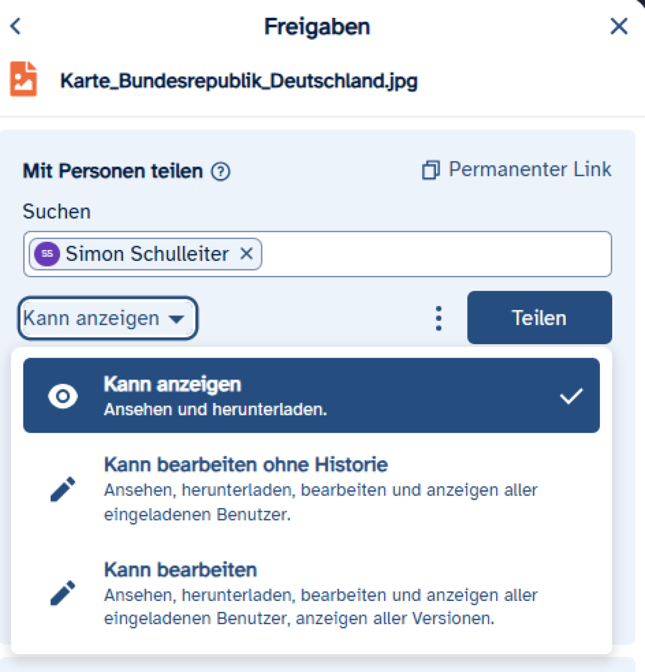
Task: Click the dropdown arrow beside Kann anzeigen
Action: pyautogui.click(x=176, y=319)
